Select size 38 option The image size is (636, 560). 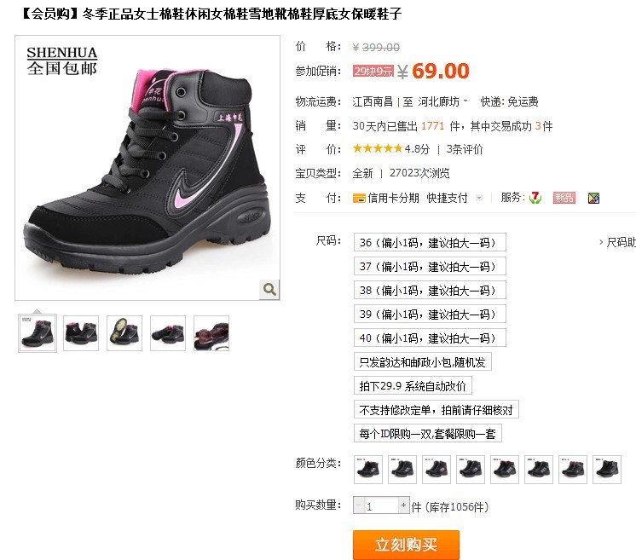point(430,290)
